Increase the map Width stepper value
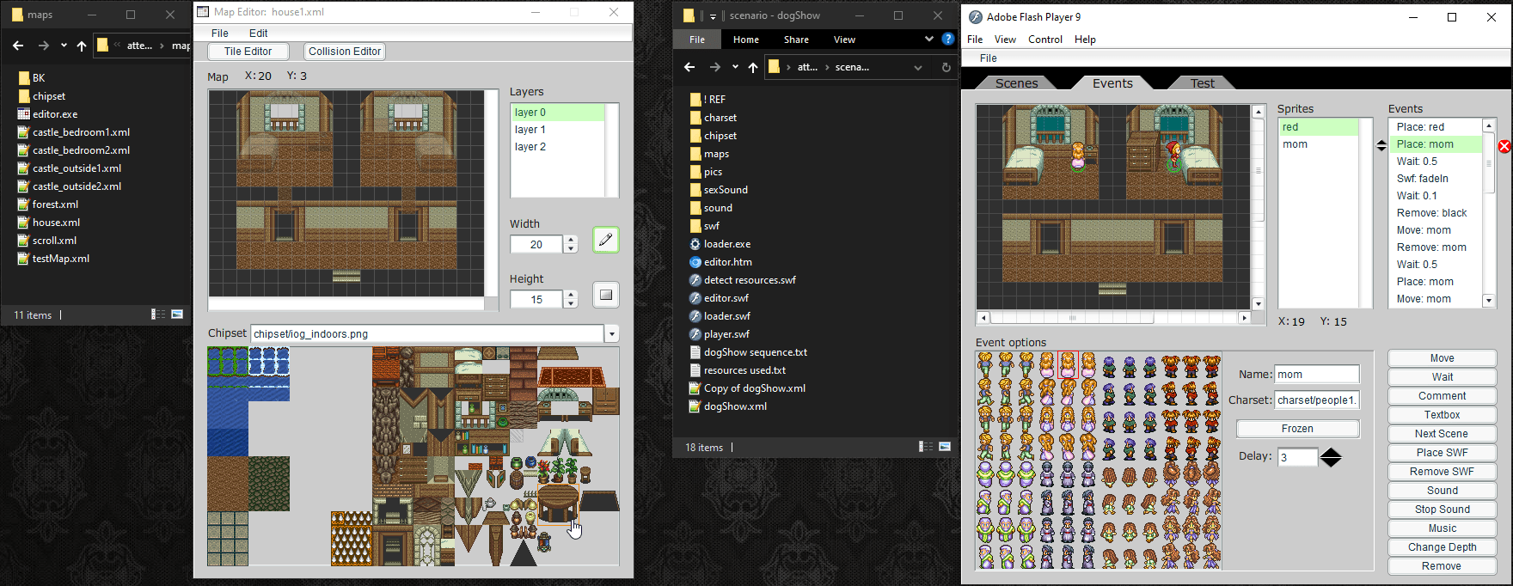Image resolution: width=1513 pixels, height=586 pixels. 571,241
